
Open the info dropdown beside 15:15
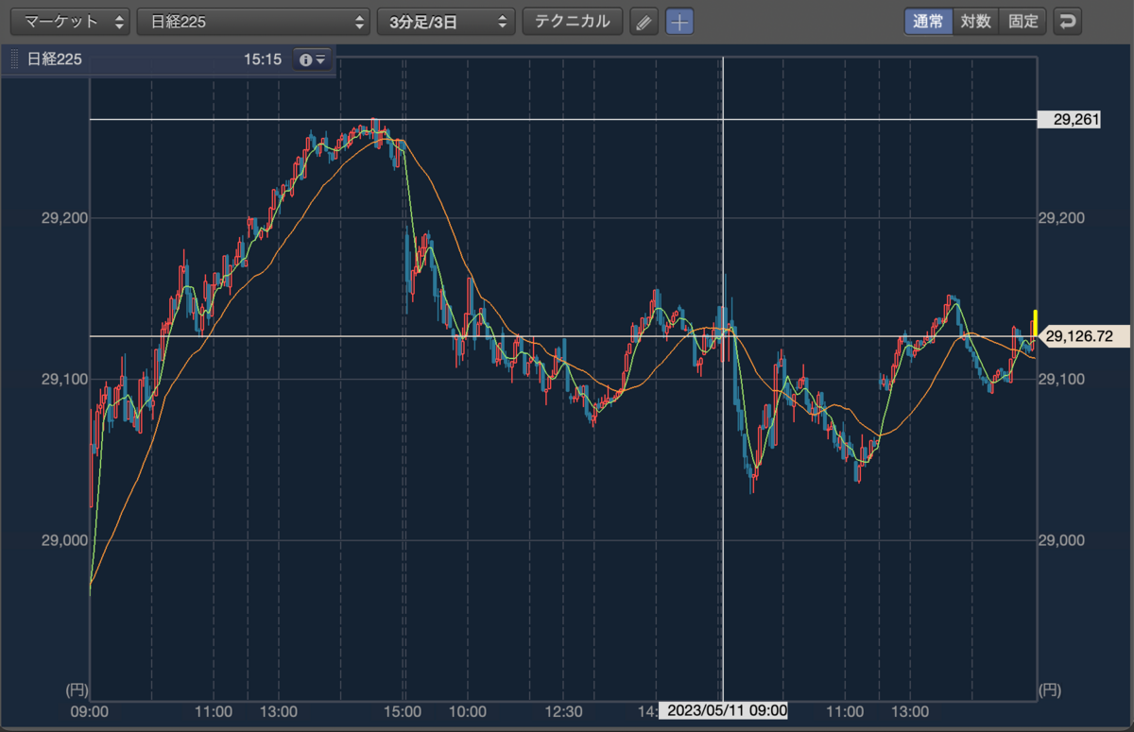(x=312, y=60)
